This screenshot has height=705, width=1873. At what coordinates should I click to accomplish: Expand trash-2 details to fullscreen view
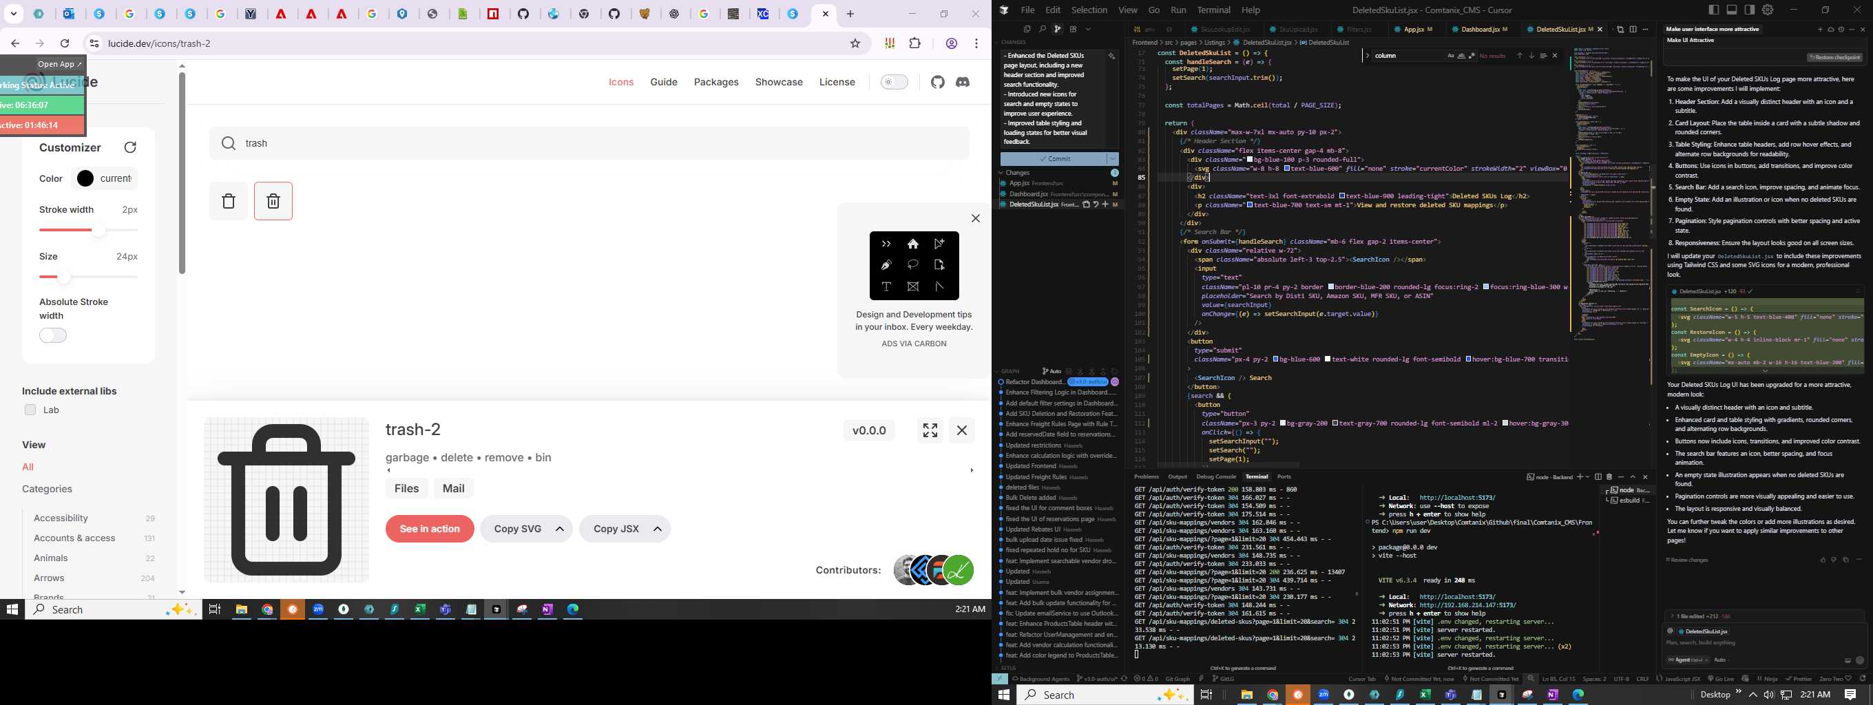930,430
